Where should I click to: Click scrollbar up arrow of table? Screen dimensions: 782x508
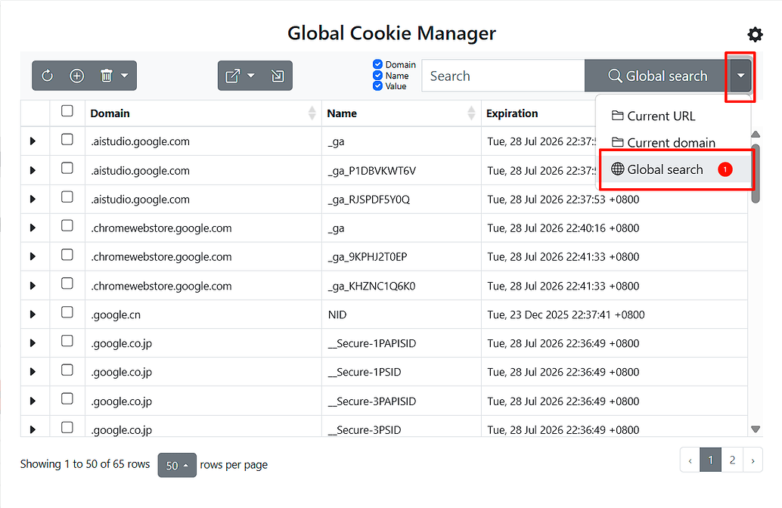coord(756,134)
